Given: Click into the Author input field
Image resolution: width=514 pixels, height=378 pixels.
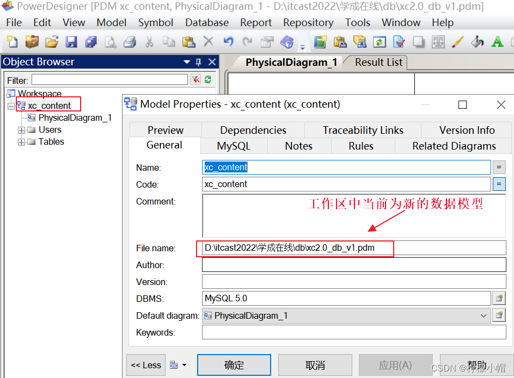Looking at the screenshot, I should point(354,265).
